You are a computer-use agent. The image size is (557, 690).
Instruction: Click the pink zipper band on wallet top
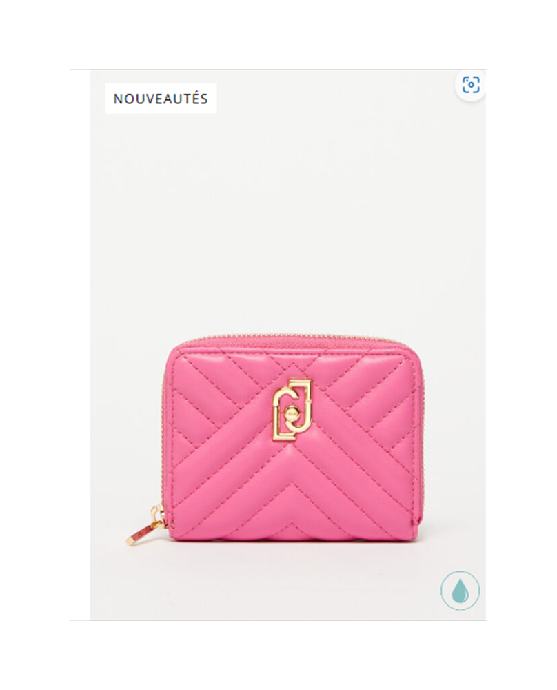click(290, 342)
